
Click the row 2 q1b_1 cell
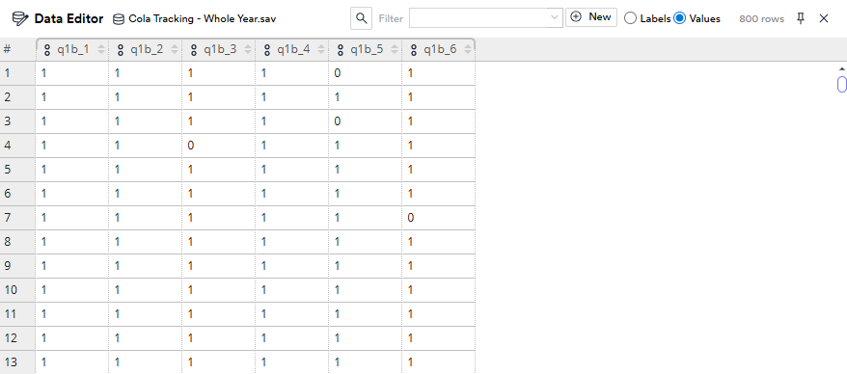point(71,97)
